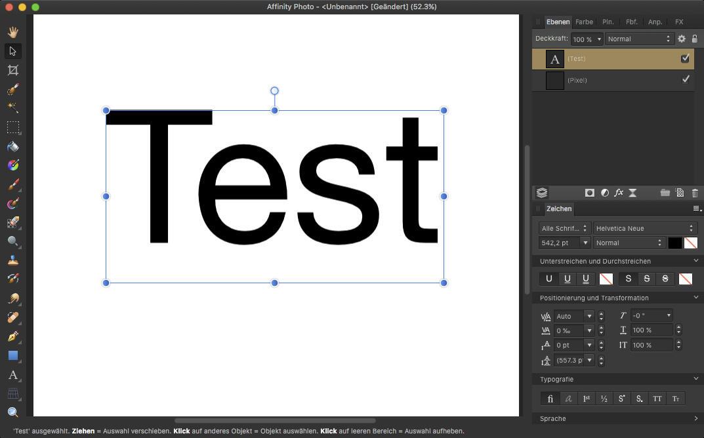Screen dimensions: 704x438
Task: Switch to the Farbe tab
Action: coord(584,22)
